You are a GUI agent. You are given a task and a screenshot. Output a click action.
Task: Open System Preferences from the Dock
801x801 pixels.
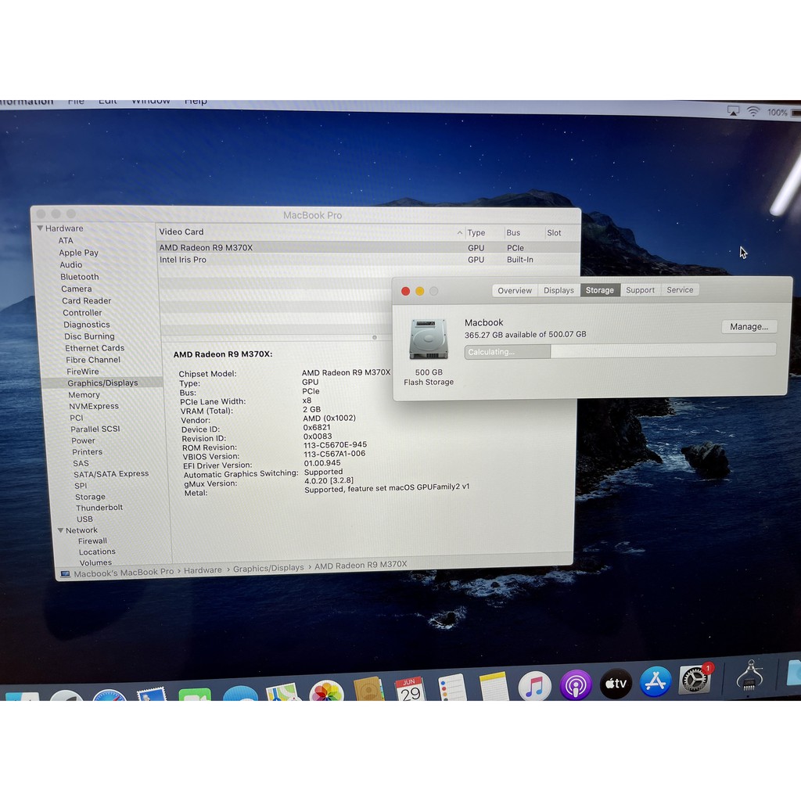coord(694,680)
